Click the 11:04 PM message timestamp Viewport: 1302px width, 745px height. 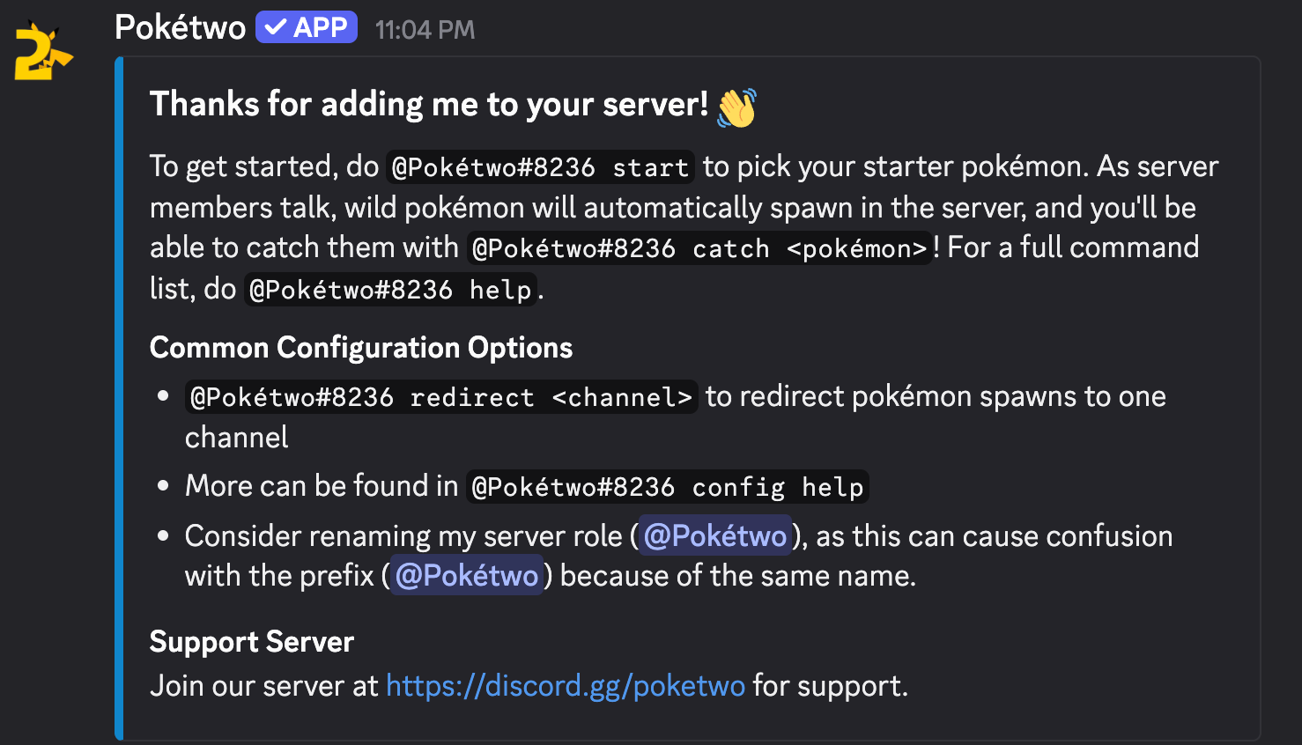coord(425,30)
